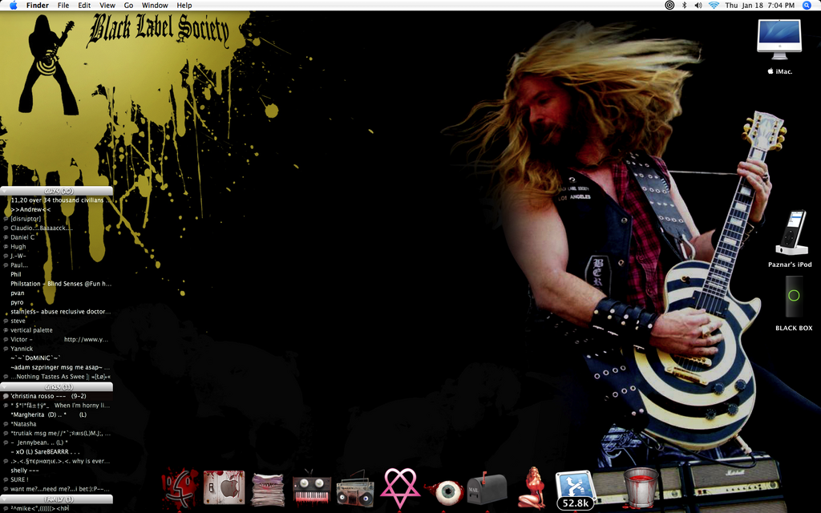
Task: Select contact 'Paul...'
Action: point(57,265)
